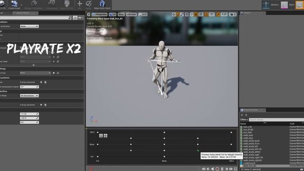Image resolution: width=304 pixels, height=171 pixels.
Task: Click the Reimport Animation toolbar icon
Action: coord(34,5)
